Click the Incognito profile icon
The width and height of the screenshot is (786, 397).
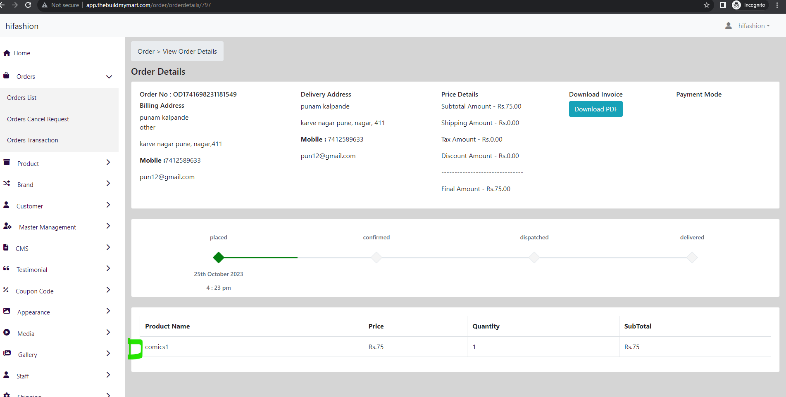[736, 5]
